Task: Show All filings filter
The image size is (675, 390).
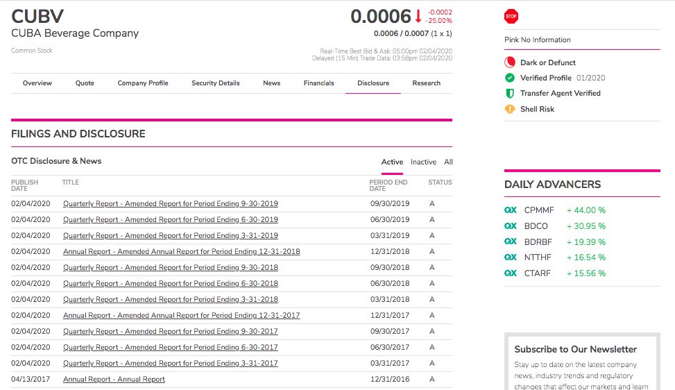Action: [x=448, y=162]
